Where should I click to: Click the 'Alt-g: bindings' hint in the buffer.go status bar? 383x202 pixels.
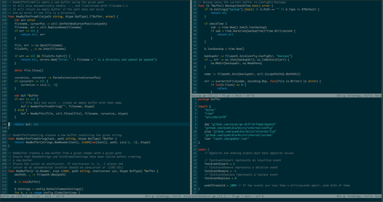point(158,196)
